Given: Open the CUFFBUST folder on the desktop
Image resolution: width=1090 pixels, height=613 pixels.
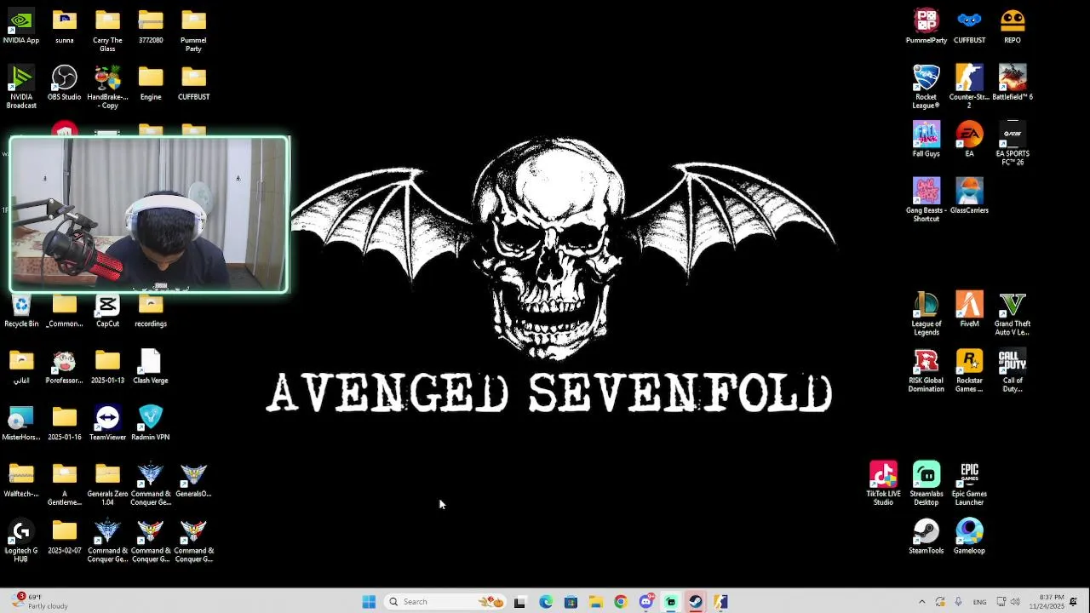Looking at the screenshot, I should tap(193, 83).
